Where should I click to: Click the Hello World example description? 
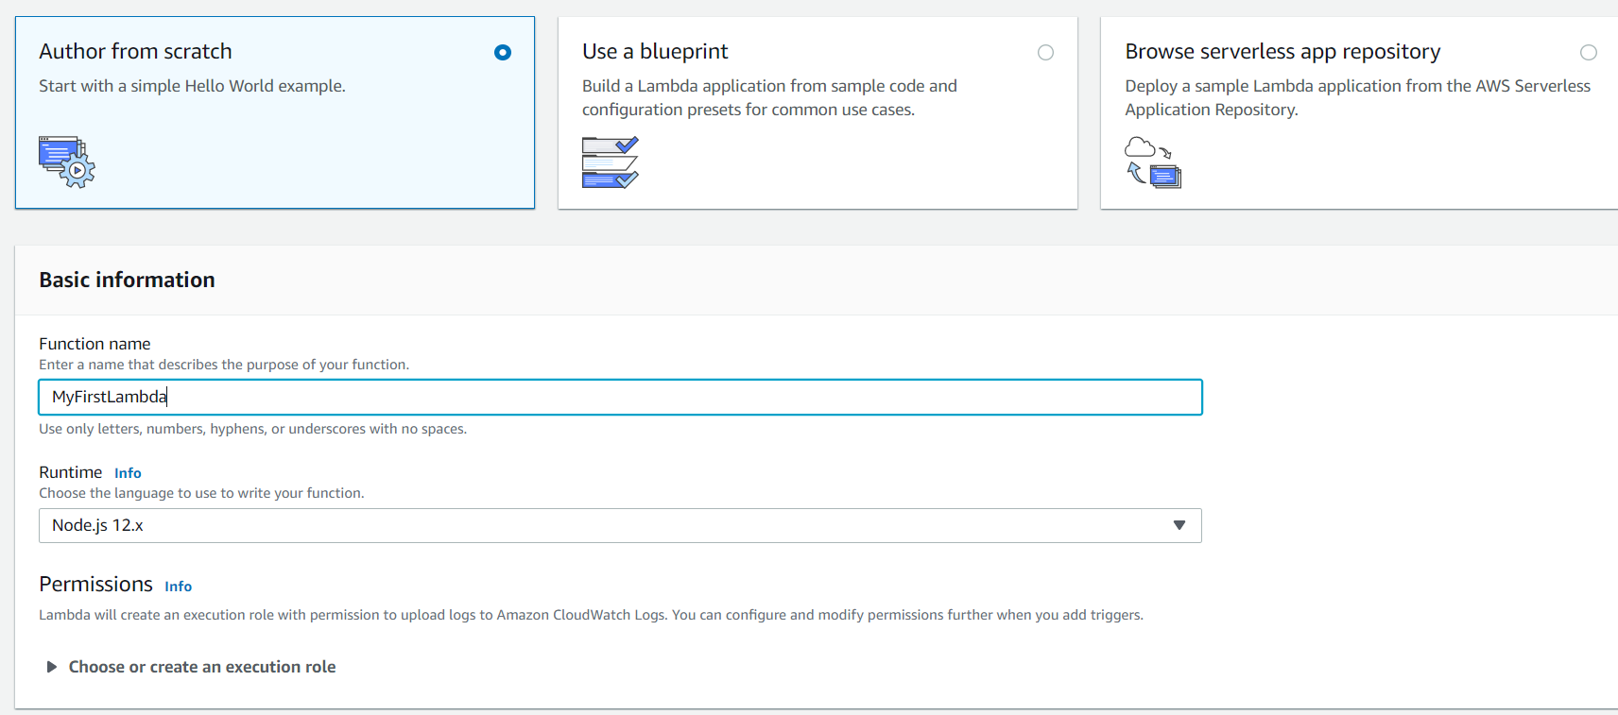(192, 86)
